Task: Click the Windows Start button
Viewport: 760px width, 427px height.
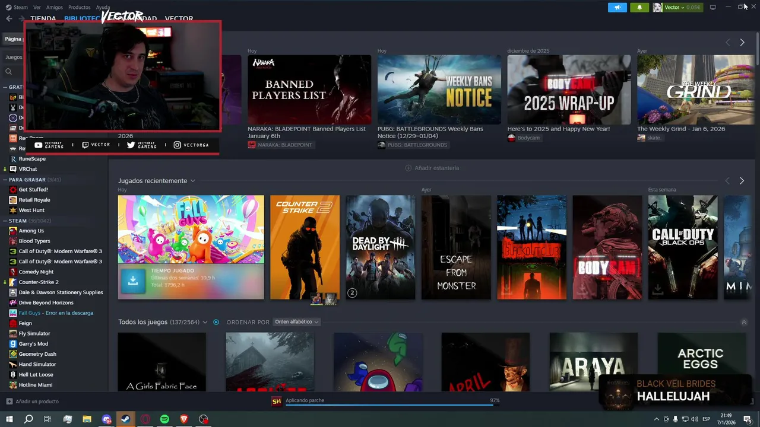Action: 9,419
